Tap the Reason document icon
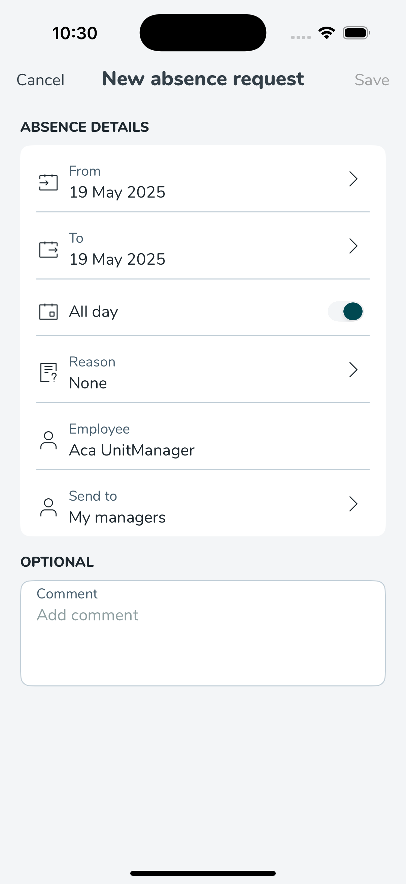This screenshot has height=884, width=406. [x=48, y=373]
